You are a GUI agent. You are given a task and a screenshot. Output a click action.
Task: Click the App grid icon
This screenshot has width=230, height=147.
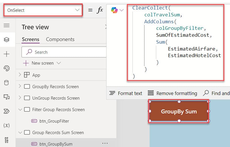tap(27, 75)
